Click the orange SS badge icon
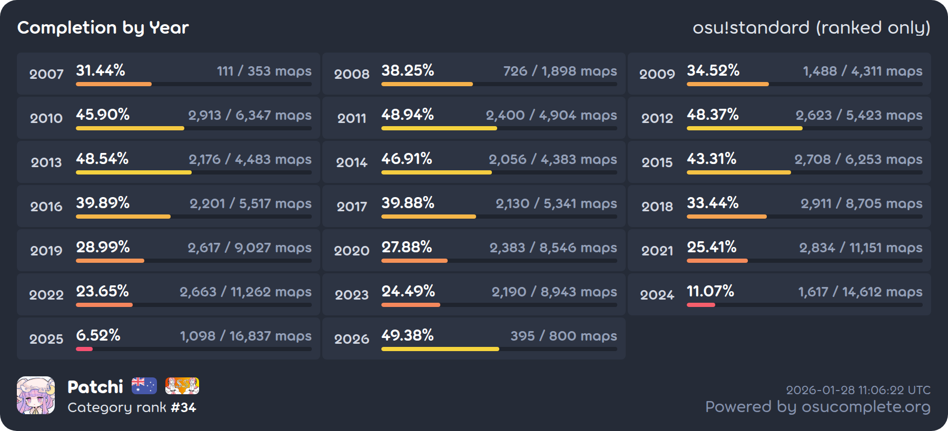This screenshot has width=948, height=431. (x=182, y=386)
